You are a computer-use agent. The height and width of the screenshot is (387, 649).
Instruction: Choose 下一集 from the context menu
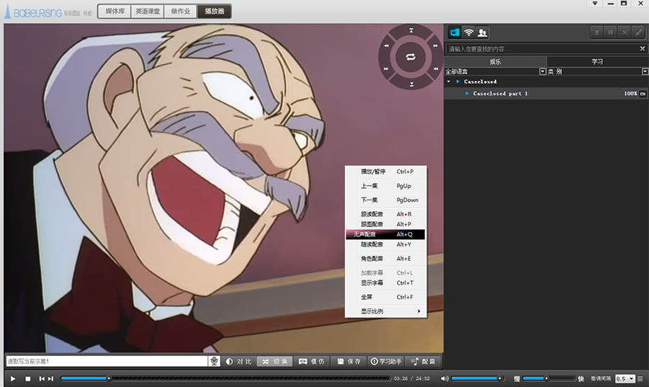pos(385,200)
